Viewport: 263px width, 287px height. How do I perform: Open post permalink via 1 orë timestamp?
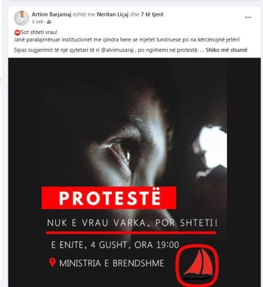point(37,22)
